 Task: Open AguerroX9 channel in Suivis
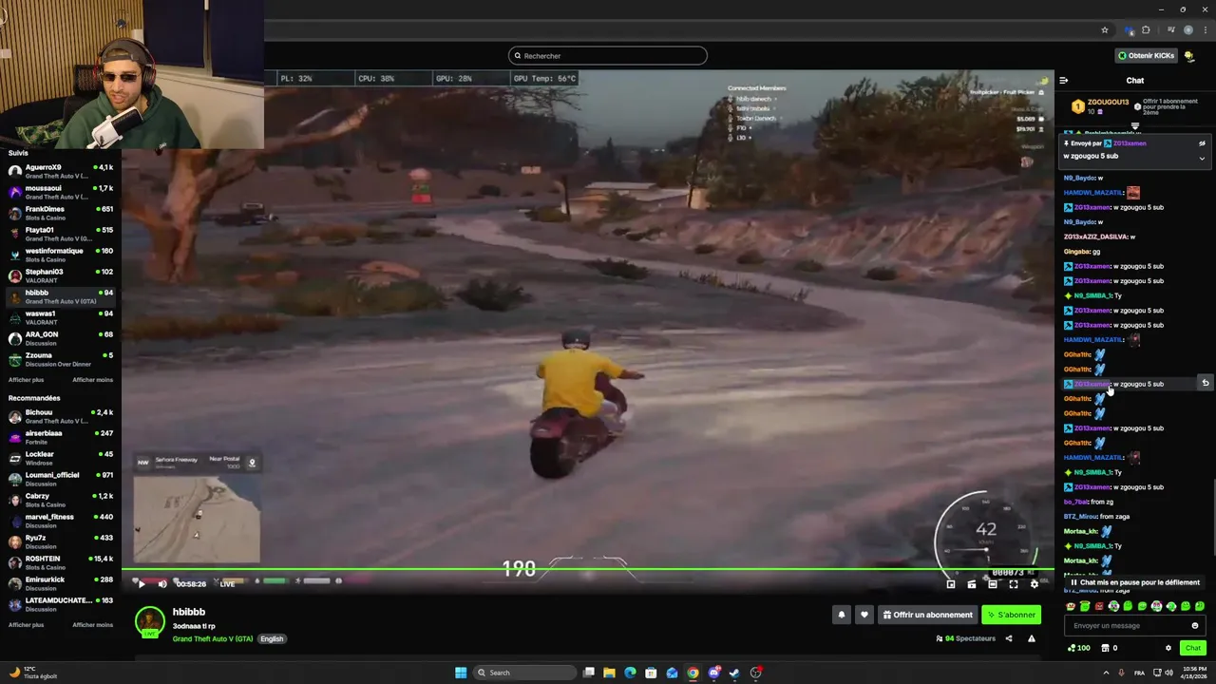pyautogui.click(x=60, y=171)
